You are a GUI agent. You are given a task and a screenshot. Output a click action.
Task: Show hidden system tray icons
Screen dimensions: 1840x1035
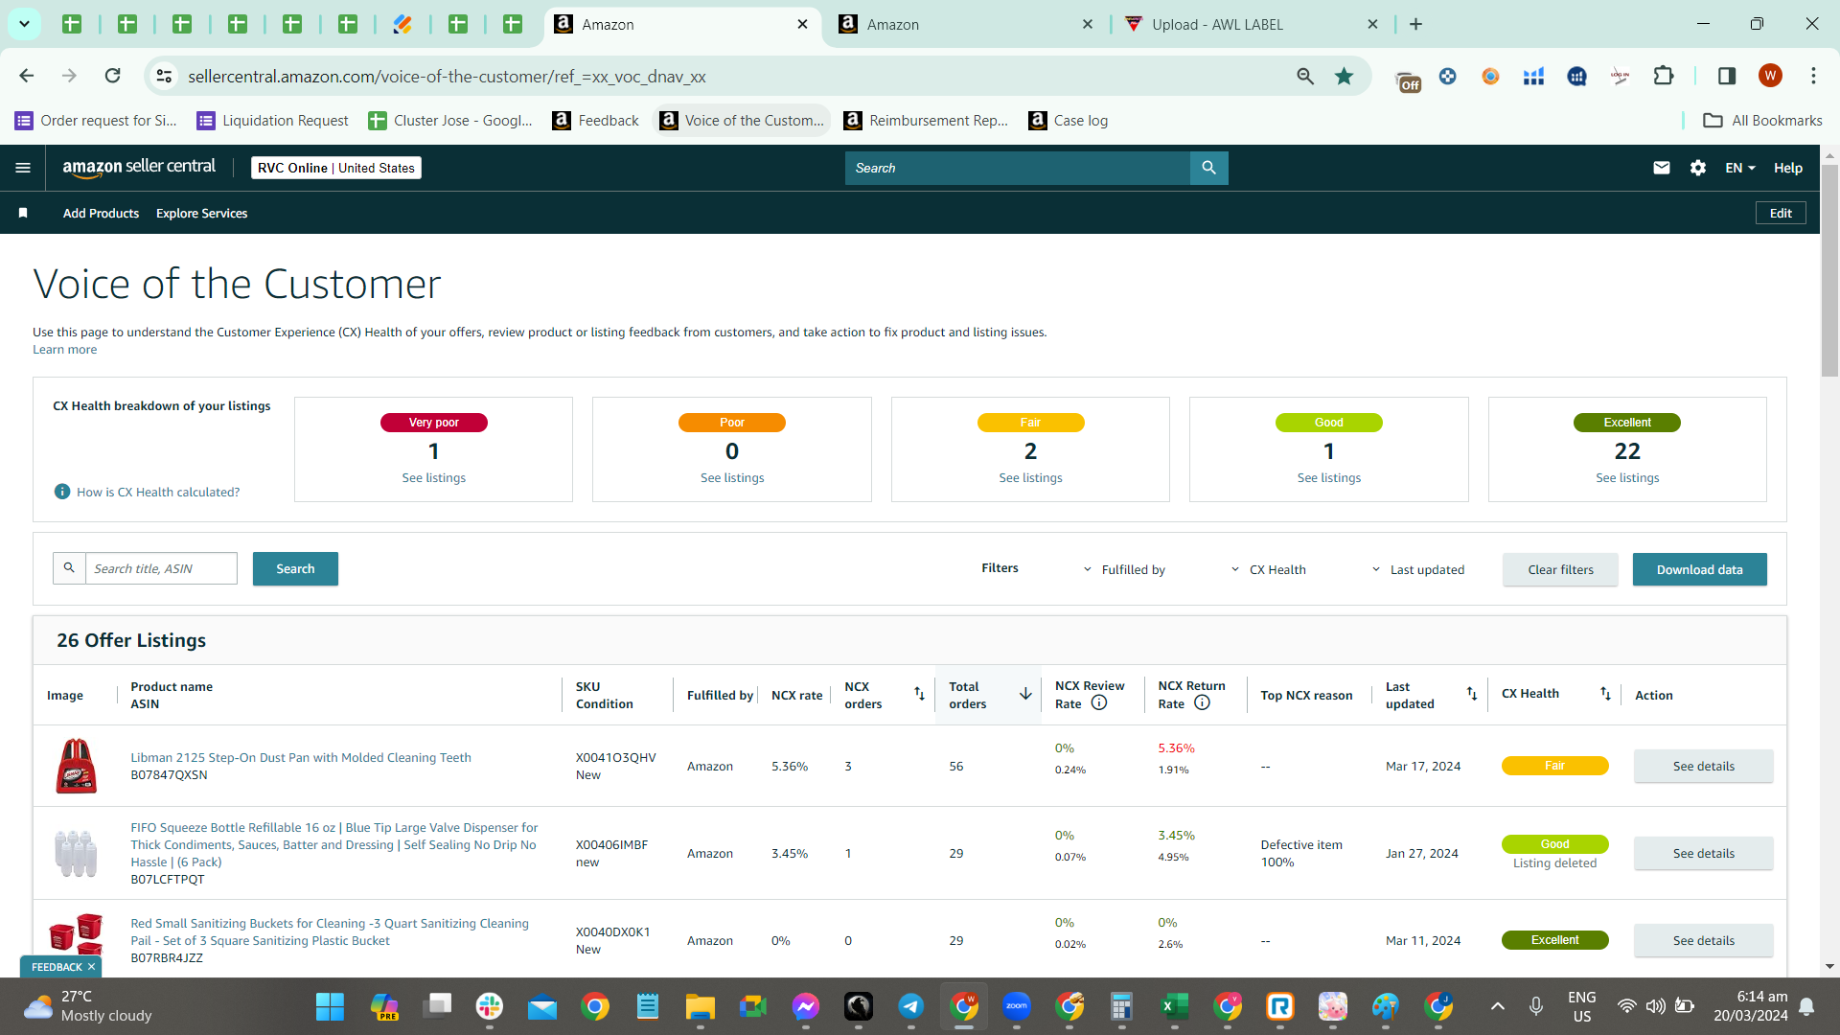1498,1006
